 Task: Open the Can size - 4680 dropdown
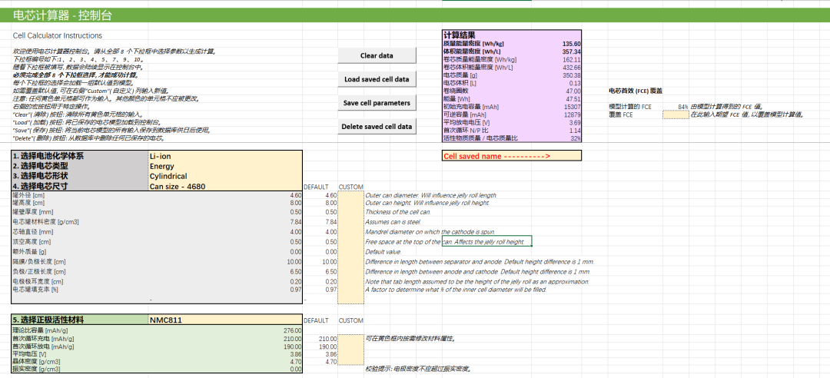(x=225, y=187)
